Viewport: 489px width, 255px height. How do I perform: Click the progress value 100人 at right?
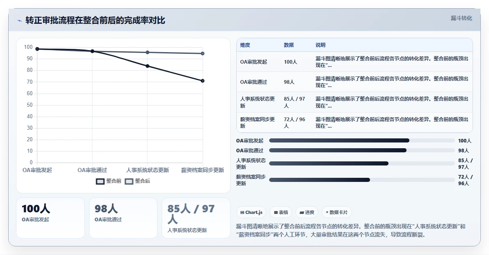click(465, 141)
